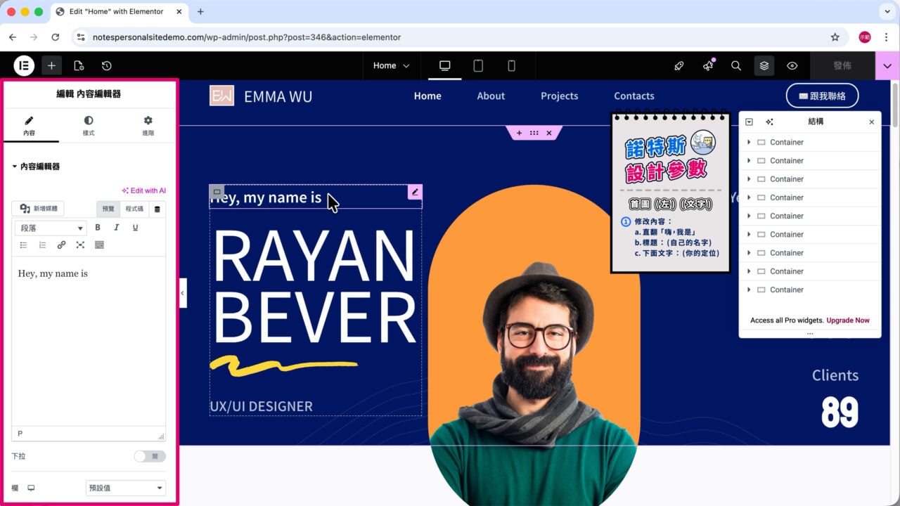Screen dimensions: 900x506
Task: Click the add element plus icon
Action: point(51,65)
